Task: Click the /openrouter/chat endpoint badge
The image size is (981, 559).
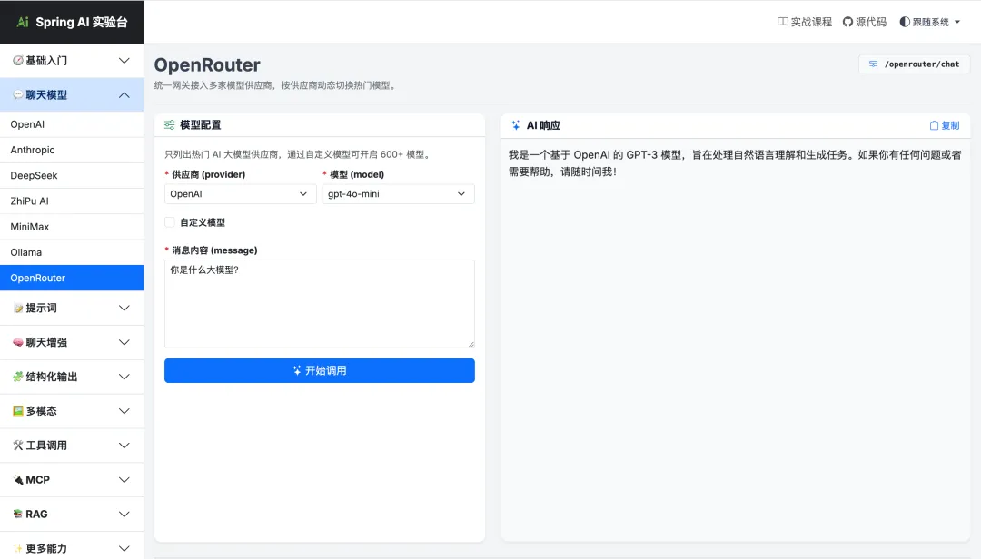Action: 915,64
